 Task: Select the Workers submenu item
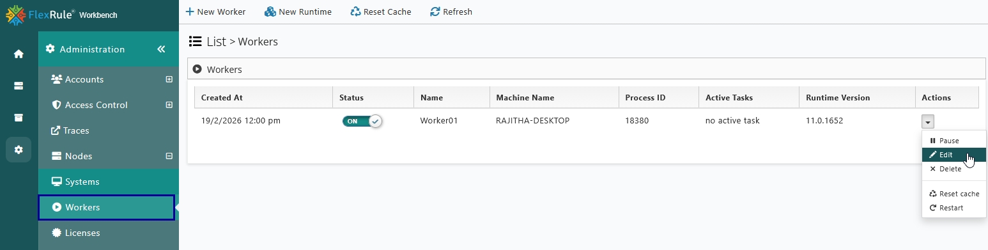tap(106, 207)
